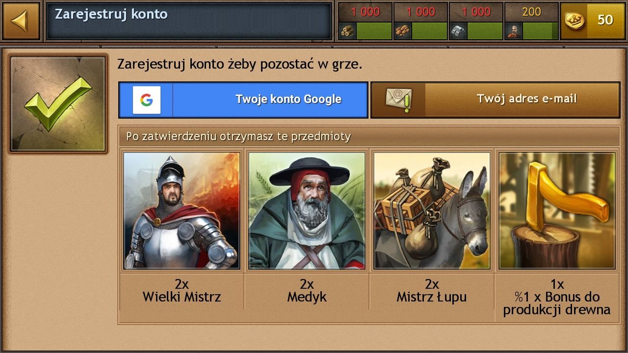The height and width of the screenshot is (353, 628).
Task: Click the Zarejestruj konto title bar
Action: coord(189,21)
